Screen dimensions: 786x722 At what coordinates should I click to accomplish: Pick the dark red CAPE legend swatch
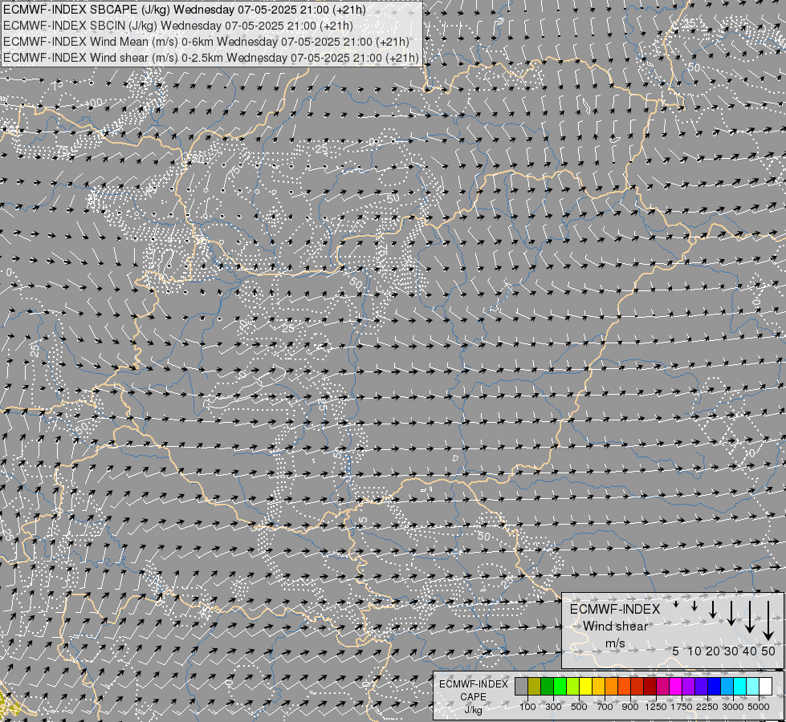(x=650, y=686)
